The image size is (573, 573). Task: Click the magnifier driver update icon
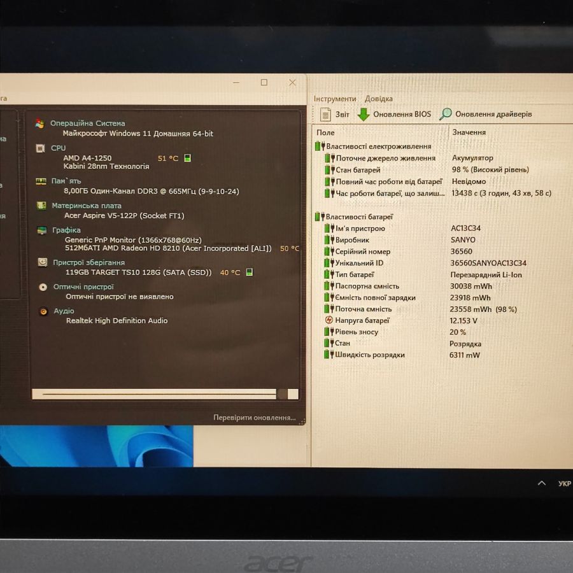coord(446,114)
